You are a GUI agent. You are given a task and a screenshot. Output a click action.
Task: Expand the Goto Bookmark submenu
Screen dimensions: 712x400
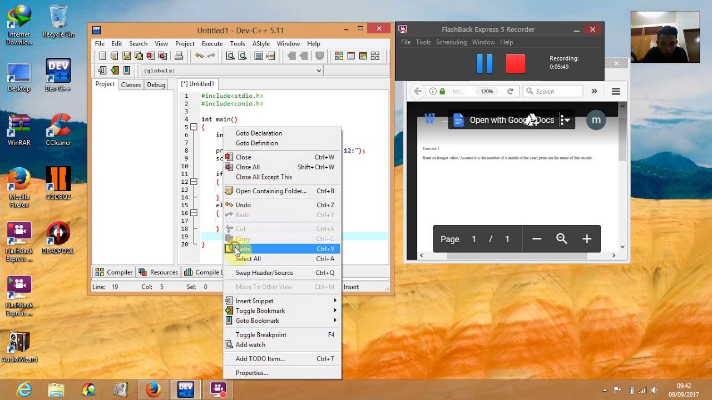coord(281,321)
